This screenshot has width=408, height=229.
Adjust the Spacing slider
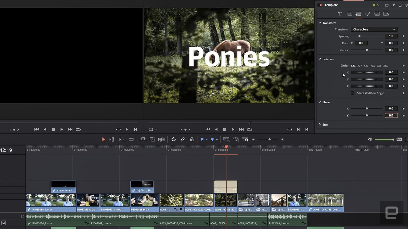(359, 36)
